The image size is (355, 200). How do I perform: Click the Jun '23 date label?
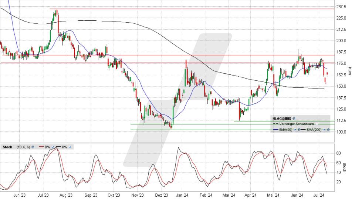tap(20, 195)
